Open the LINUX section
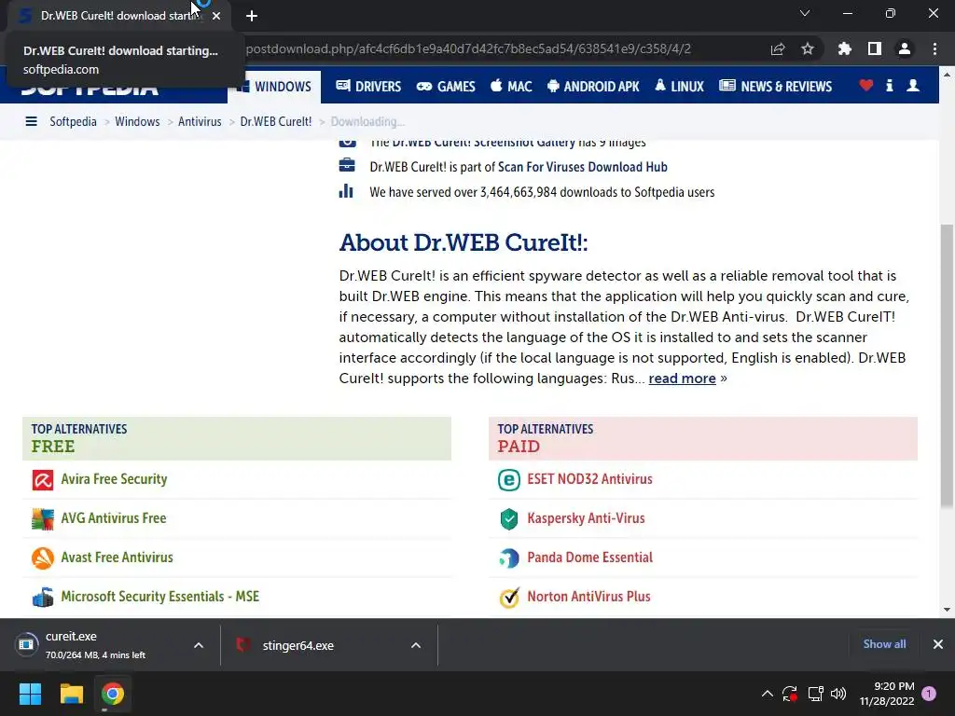Viewport: 955px width, 716px height. click(679, 87)
